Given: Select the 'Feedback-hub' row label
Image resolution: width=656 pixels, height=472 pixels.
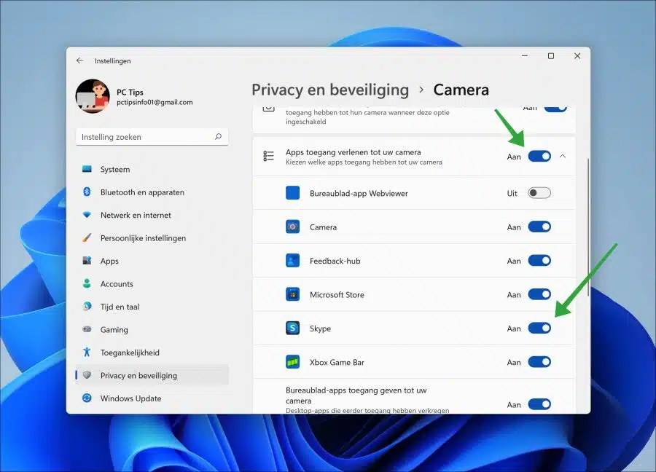Looking at the screenshot, I should pyautogui.click(x=335, y=261).
